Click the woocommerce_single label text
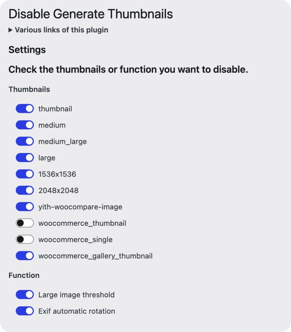This screenshot has height=332, width=291. click(x=75, y=240)
